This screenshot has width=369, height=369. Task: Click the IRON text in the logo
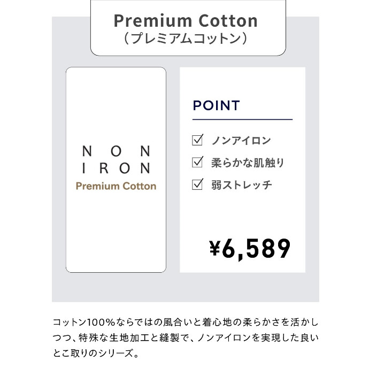(x=116, y=168)
